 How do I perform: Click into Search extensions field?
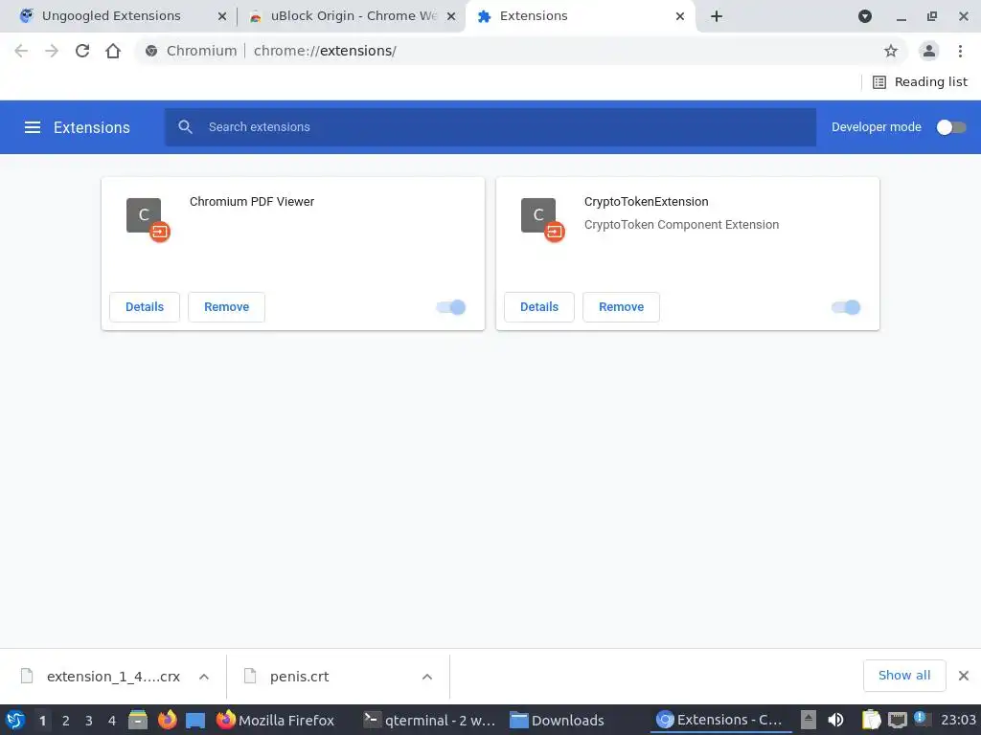click(x=490, y=127)
